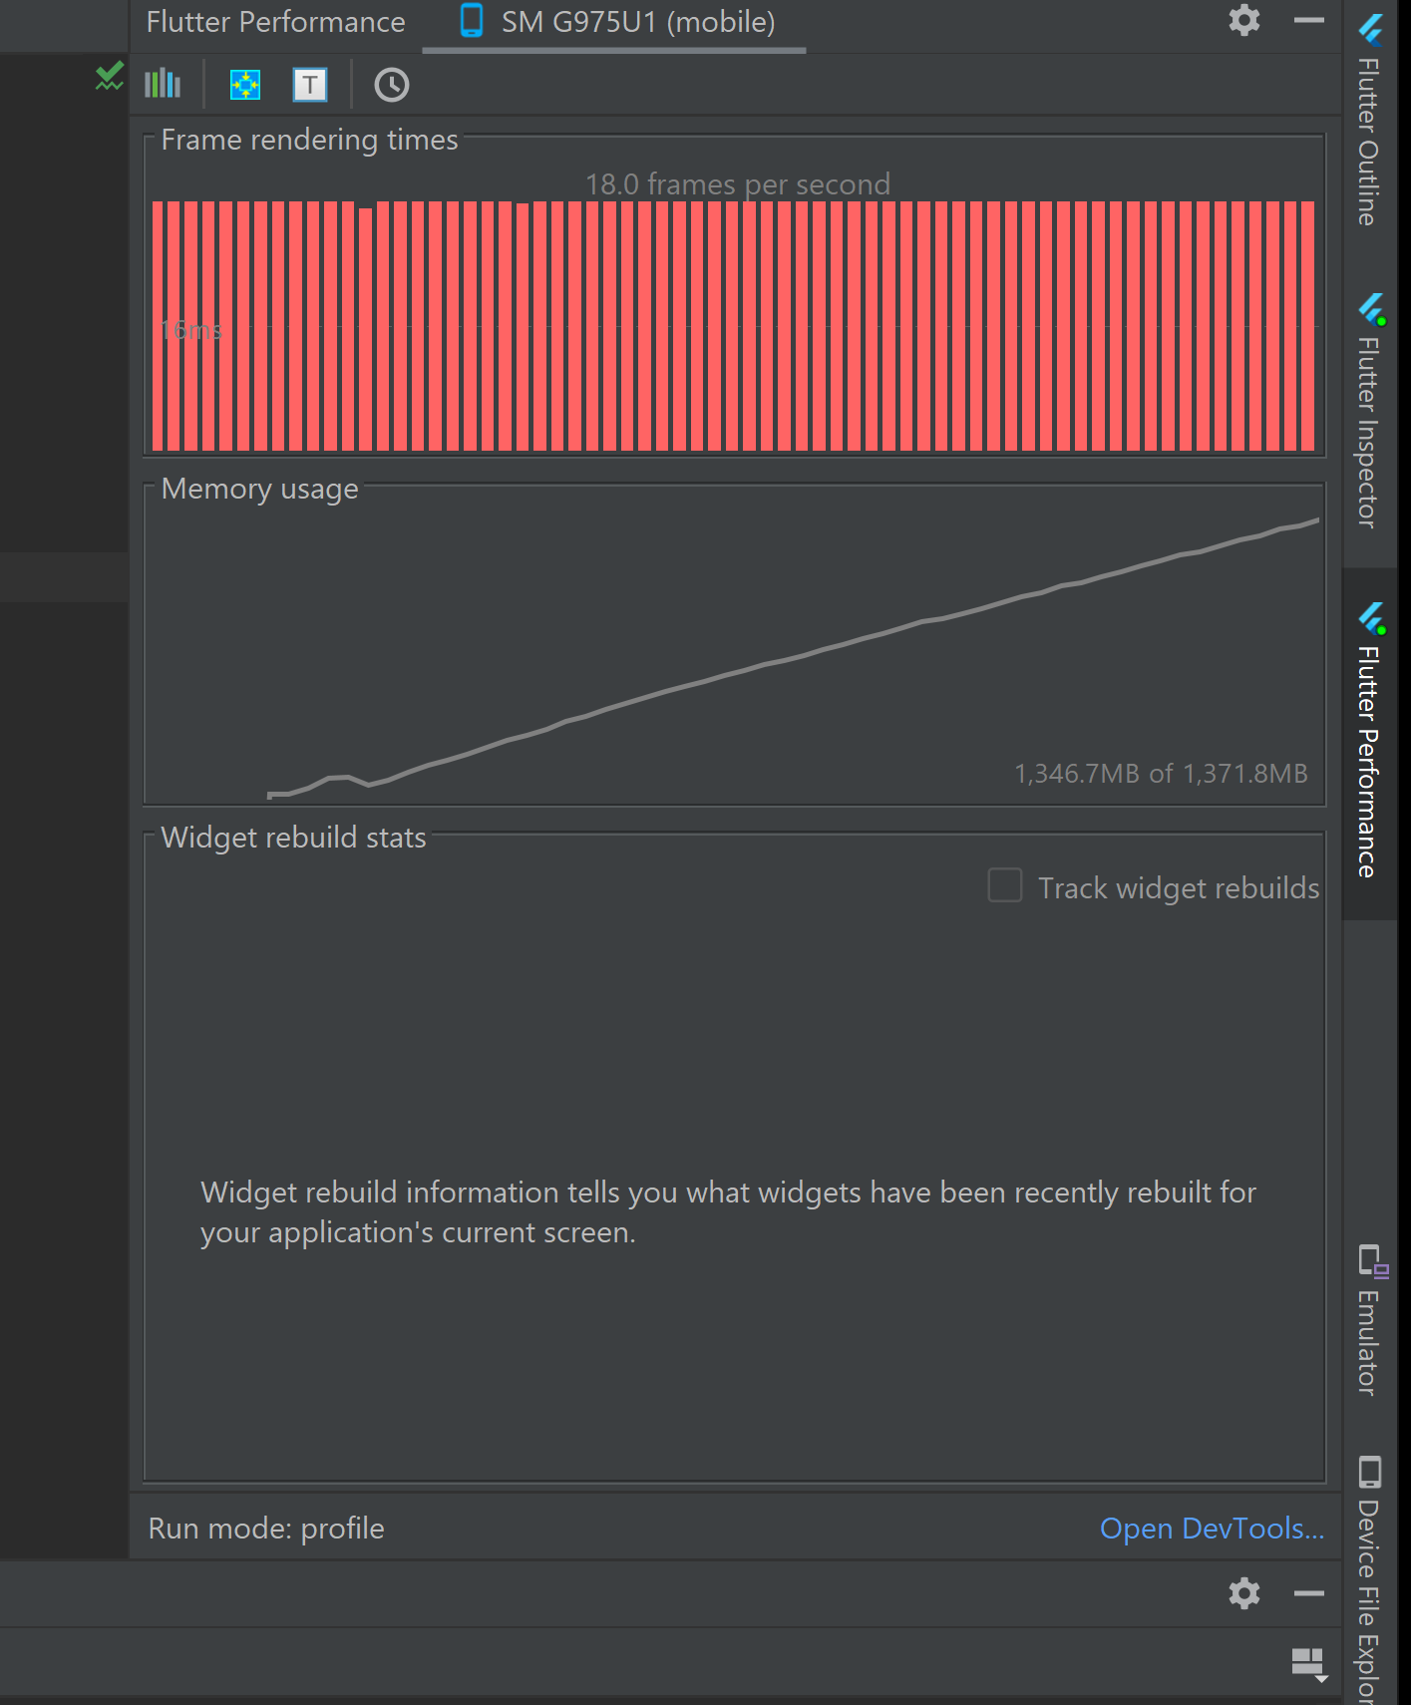1411x1705 pixels.
Task: Click the 'T' text rendering toolbar icon
Action: [310, 85]
